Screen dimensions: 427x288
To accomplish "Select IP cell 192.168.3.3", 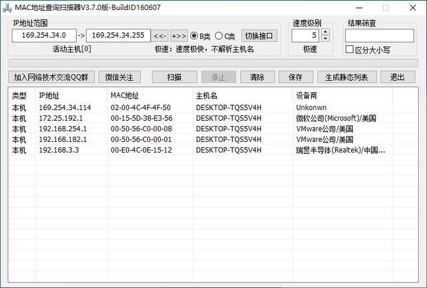I will coord(59,150).
